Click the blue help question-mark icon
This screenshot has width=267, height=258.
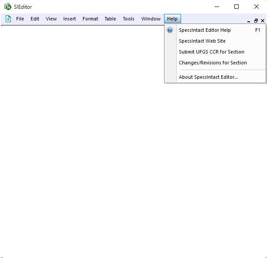pyautogui.click(x=170, y=30)
